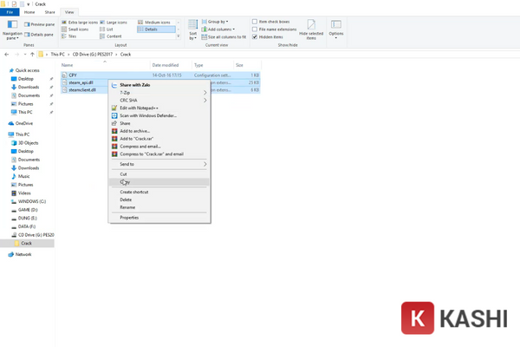Select the View ribbon tab
The height and width of the screenshot is (347, 520).
[x=69, y=12]
